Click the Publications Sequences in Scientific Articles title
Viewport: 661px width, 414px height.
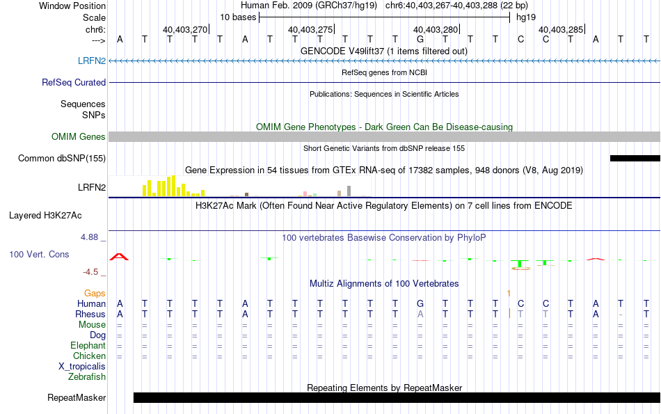point(384,94)
